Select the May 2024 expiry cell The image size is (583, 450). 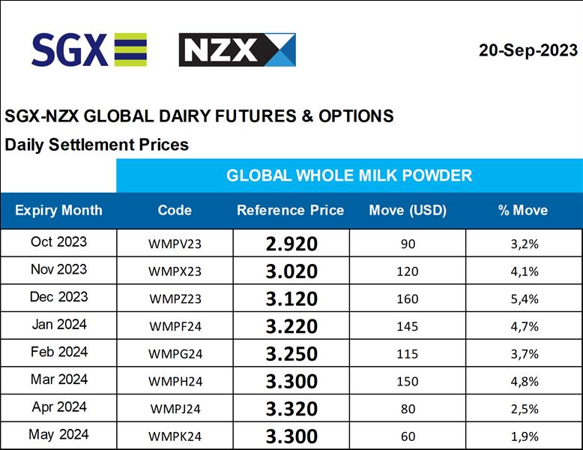click(58, 434)
